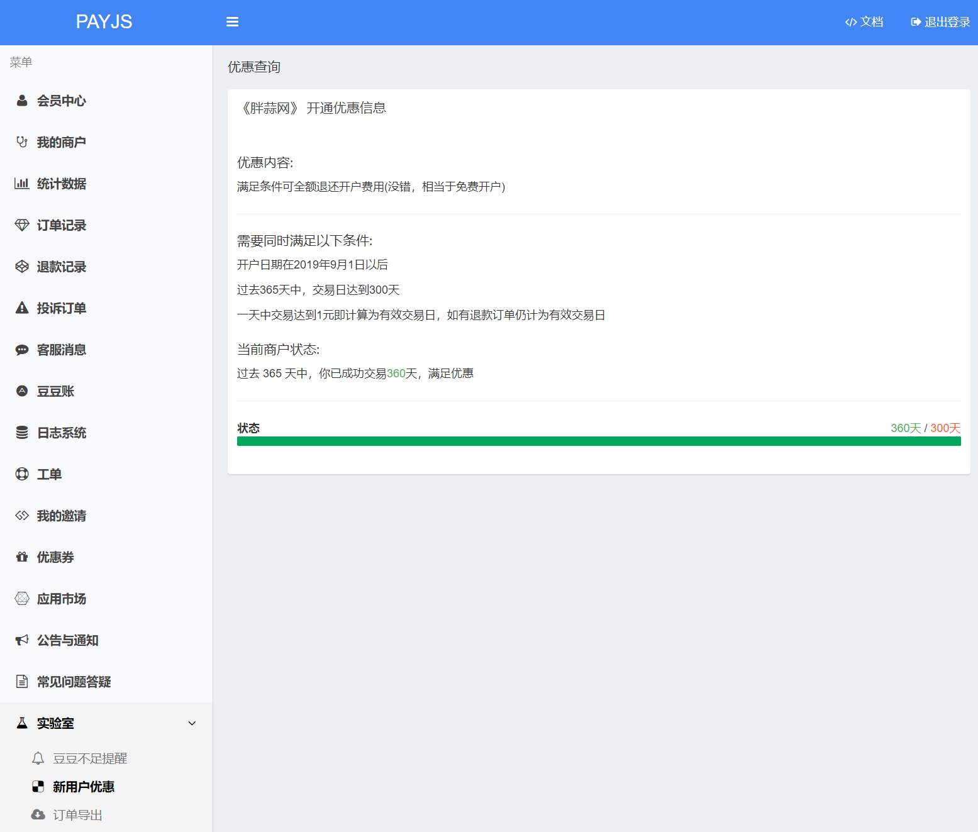978x832 pixels.
Task: Click 退出登录 to log out
Action: click(940, 22)
